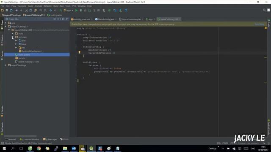The image size is (271, 152).
Task: Open the Window menu
Action: tap(81, 6)
